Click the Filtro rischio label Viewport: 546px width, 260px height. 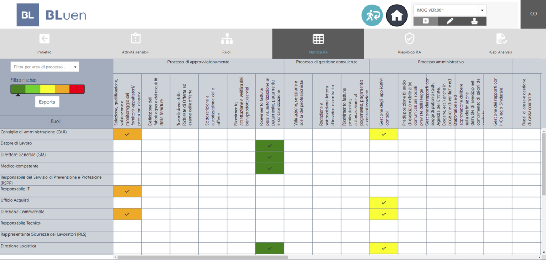23,80
